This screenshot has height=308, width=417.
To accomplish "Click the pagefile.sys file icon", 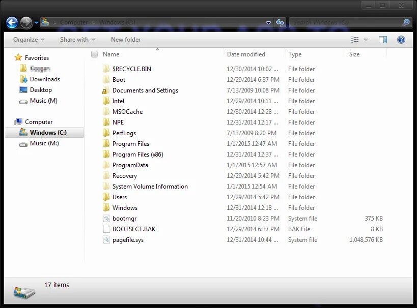I will (x=106, y=240).
